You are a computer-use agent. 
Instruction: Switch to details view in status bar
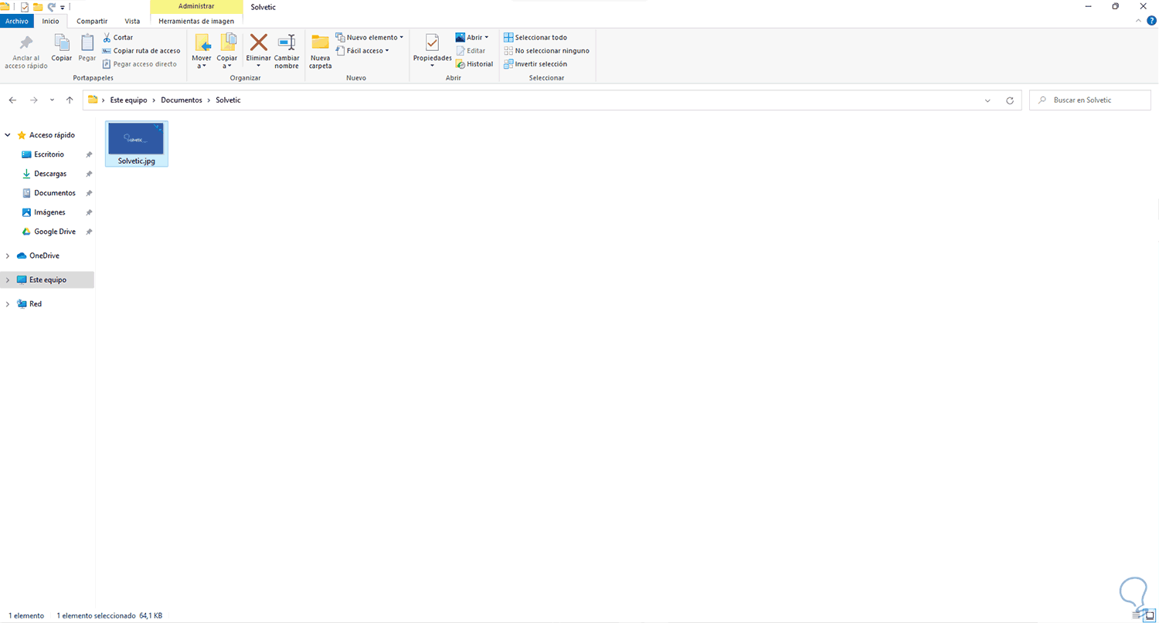coord(1137,615)
